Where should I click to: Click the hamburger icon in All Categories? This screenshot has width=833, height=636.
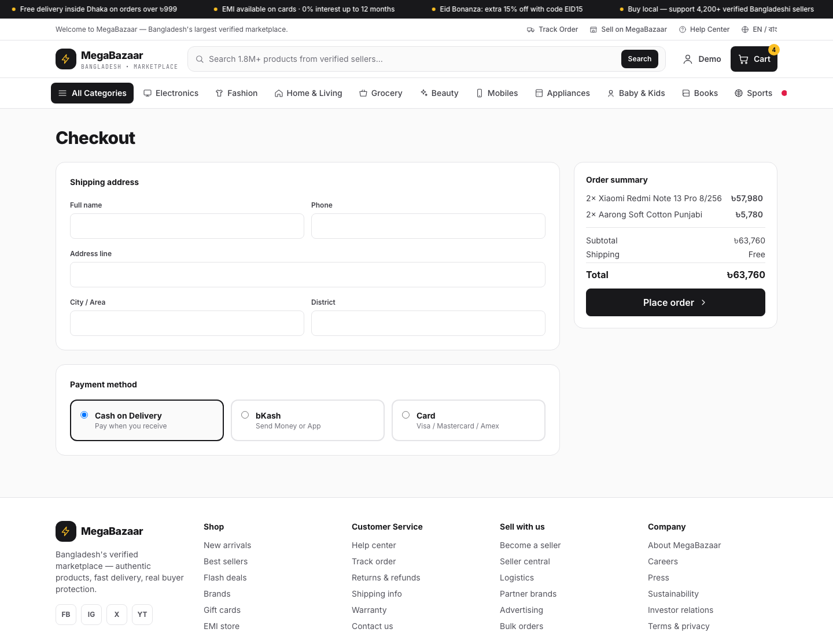coord(62,93)
